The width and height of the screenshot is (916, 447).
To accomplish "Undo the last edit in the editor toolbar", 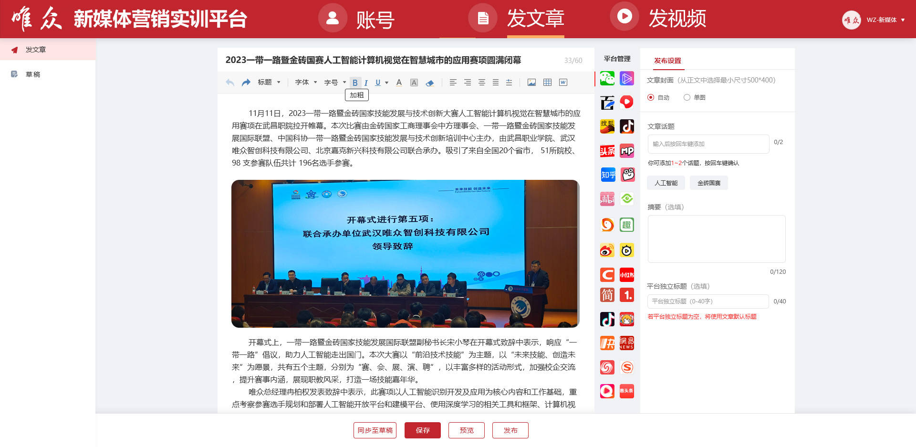I will pos(230,83).
